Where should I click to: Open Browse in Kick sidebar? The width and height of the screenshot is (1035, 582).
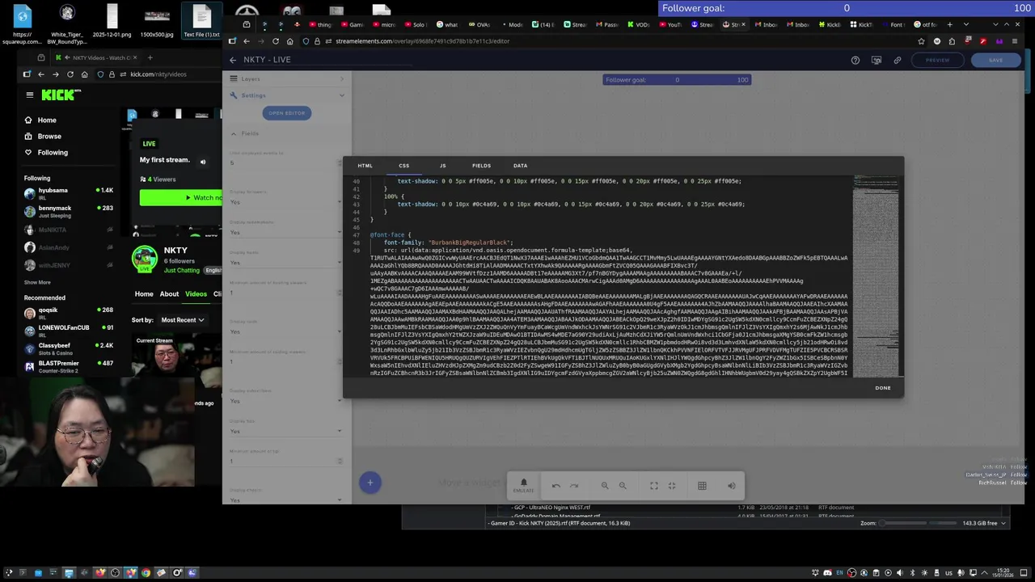coord(49,137)
